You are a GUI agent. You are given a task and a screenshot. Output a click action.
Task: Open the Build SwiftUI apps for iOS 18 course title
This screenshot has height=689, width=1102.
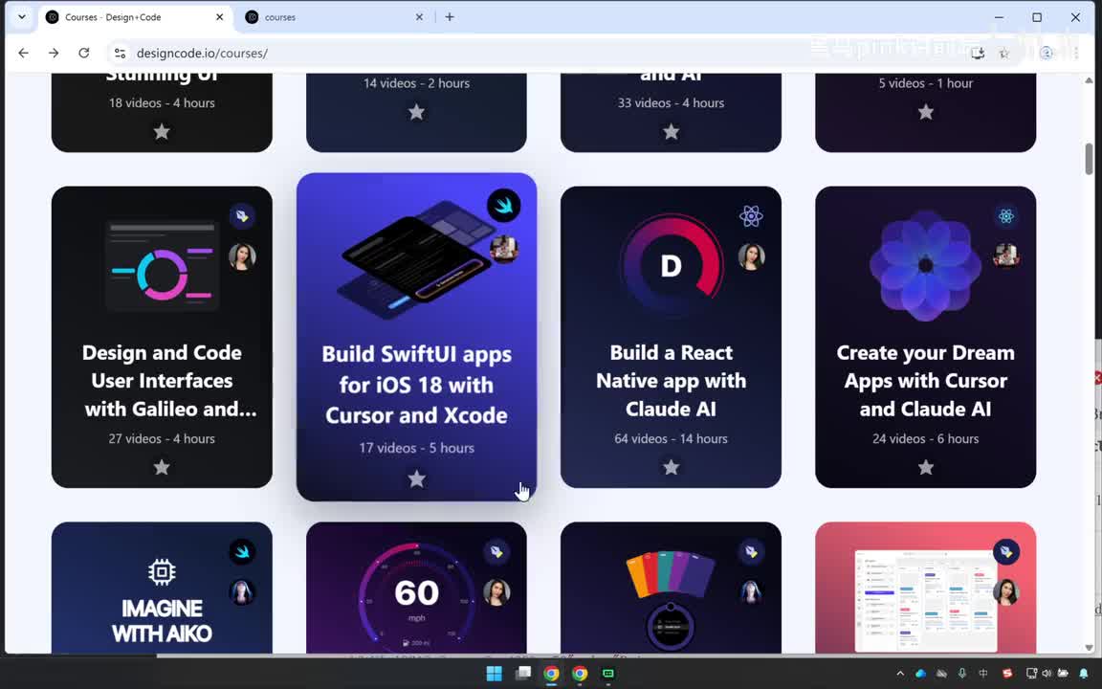pyautogui.click(x=417, y=385)
